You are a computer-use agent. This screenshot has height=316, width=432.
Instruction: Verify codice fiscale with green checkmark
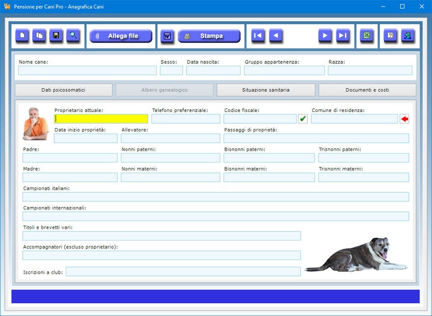(303, 119)
